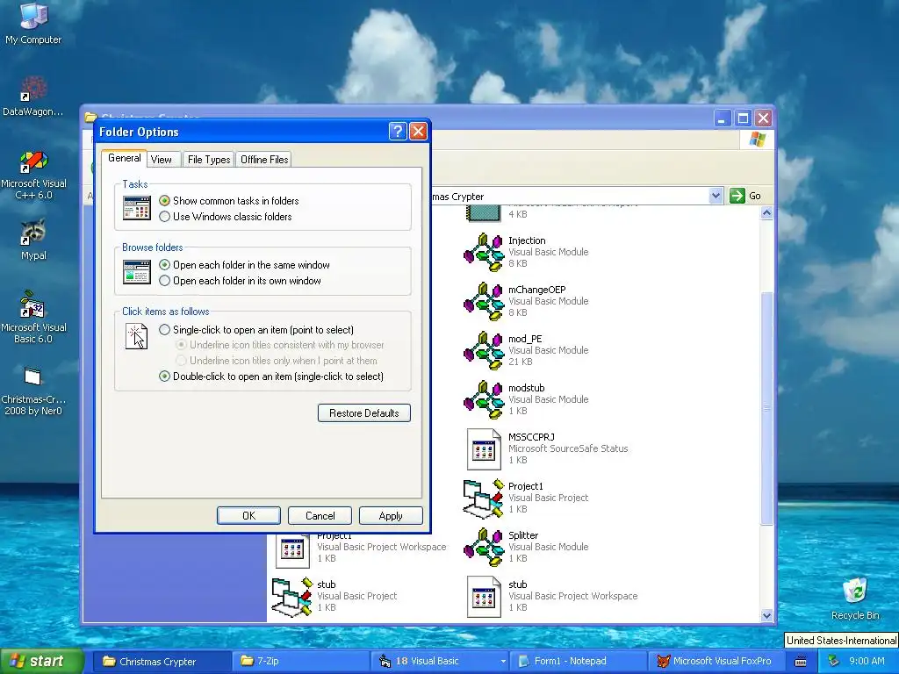
Task: Cancel the Folder Options dialog
Action: [x=320, y=516]
